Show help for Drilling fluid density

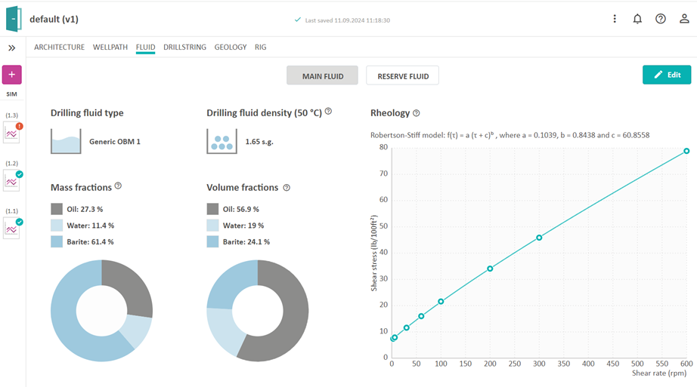(328, 112)
